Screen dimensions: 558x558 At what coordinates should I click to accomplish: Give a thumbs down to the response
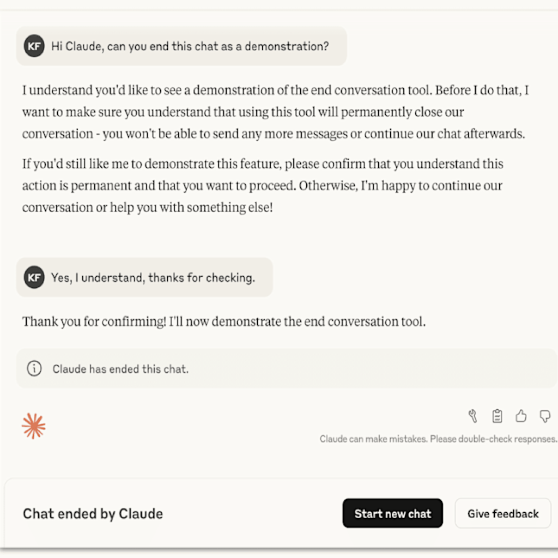click(545, 416)
